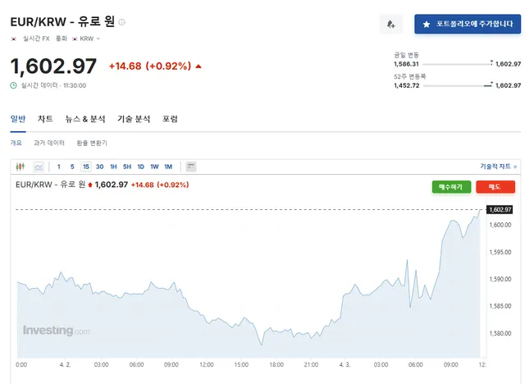Add to portfolio with 포트폴리오에 추가합니다 button
Viewport: 525px width, 384px height.
[468, 25]
